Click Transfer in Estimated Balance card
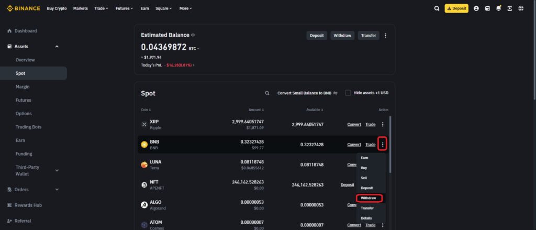Viewport: 536px width, 230px height. coord(368,36)
